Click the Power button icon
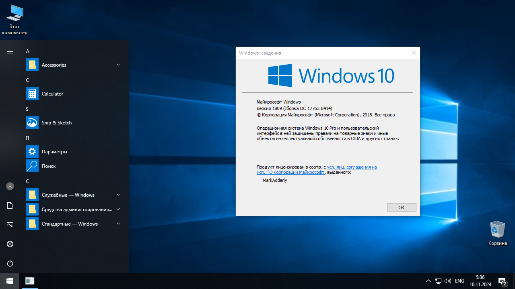This screenshot has height=289, width=515. coord(10,263)
